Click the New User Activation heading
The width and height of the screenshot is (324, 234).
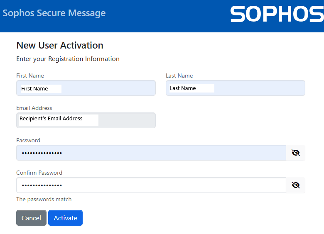(59, 45)
